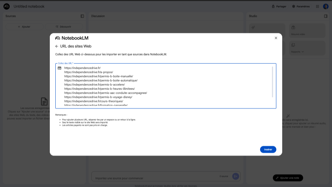
Task: Open Paramètres settings
Action: [x=301, y=6]
